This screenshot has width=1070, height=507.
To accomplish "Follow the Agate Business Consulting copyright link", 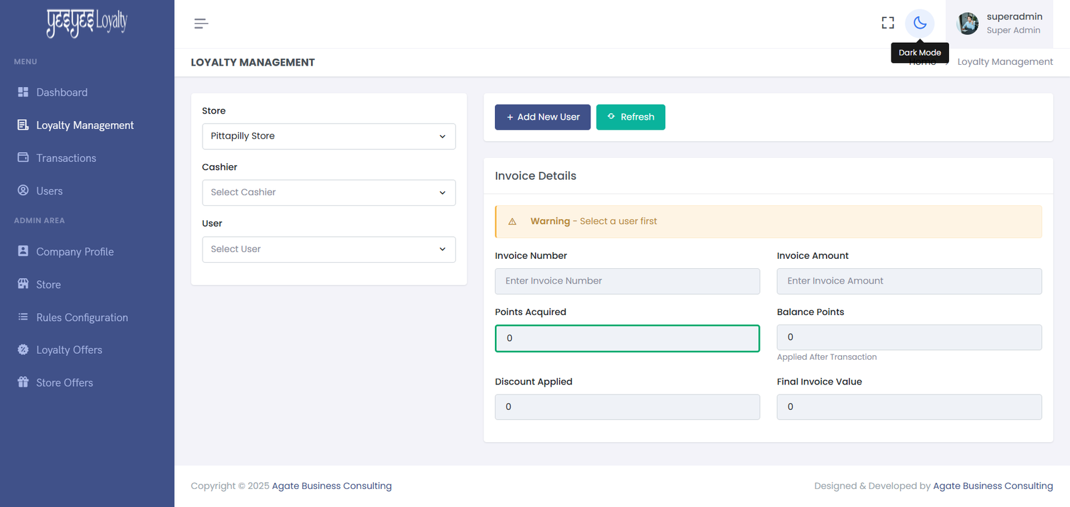I will [x=332, y=486].
